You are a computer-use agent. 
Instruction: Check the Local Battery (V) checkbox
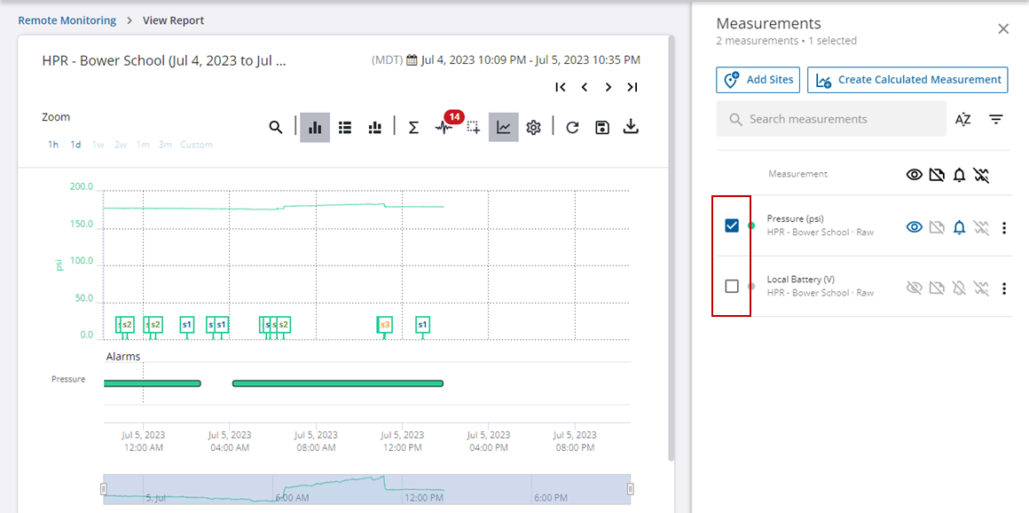(x=732, y=286)
